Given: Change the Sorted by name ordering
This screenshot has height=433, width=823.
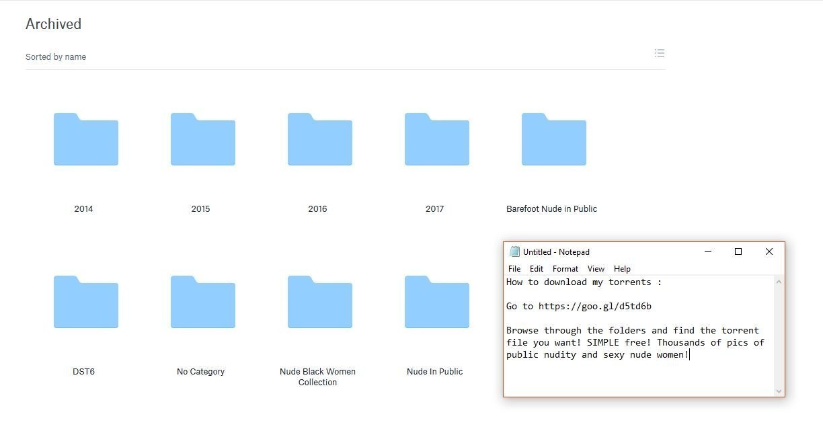Looking at the screenshot, I should (56, 57).
